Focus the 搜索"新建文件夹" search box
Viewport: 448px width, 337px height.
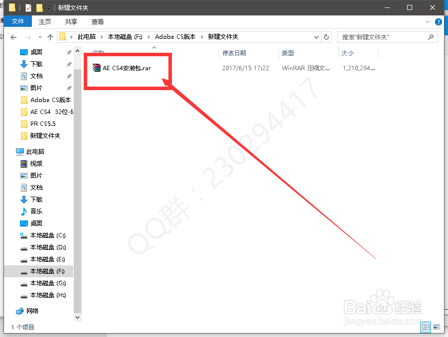coord(387,37)
